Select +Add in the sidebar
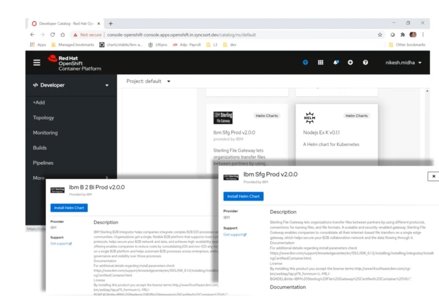The image size is (439, 302). 39,102
